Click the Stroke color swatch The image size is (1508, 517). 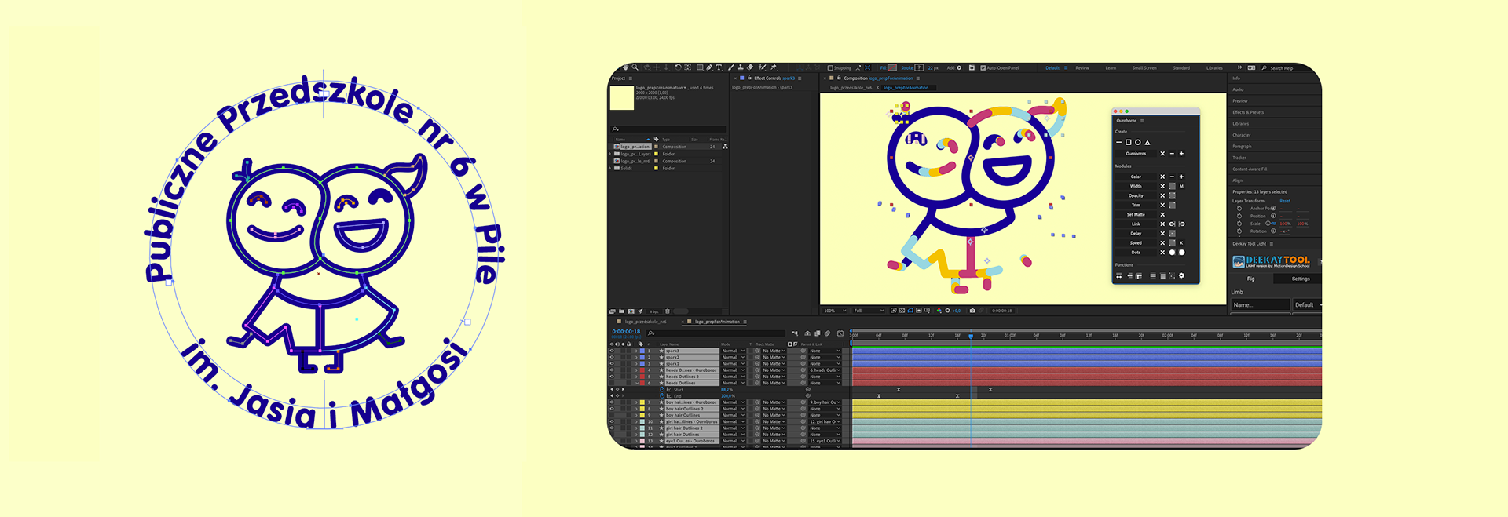919,68
